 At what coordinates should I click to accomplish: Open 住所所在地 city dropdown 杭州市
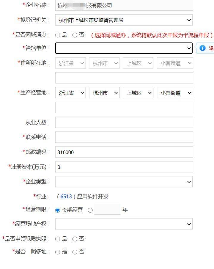click(104, 63)
